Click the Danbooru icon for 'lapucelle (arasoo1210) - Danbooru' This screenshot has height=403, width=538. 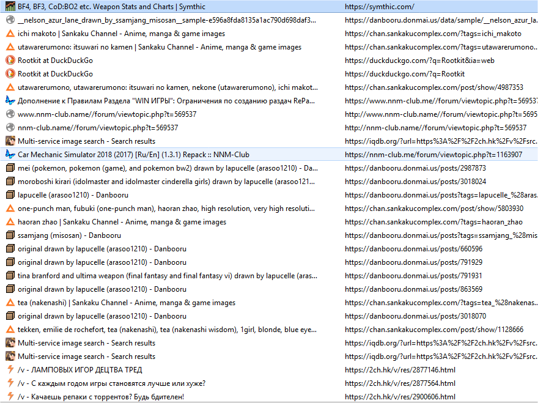10,194
